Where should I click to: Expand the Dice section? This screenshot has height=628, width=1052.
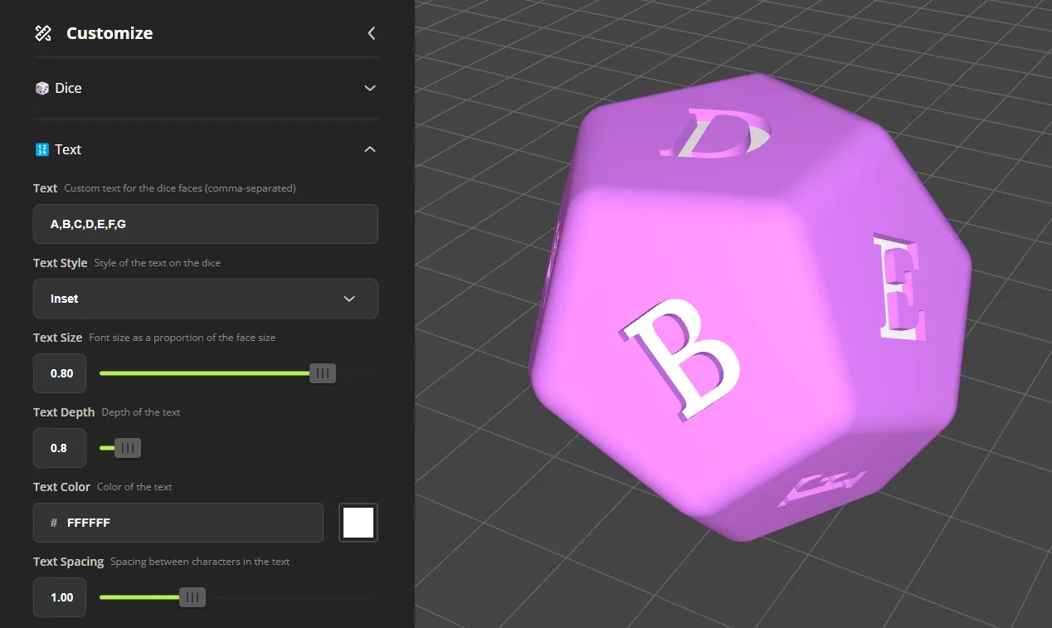[x=370, y=88]
